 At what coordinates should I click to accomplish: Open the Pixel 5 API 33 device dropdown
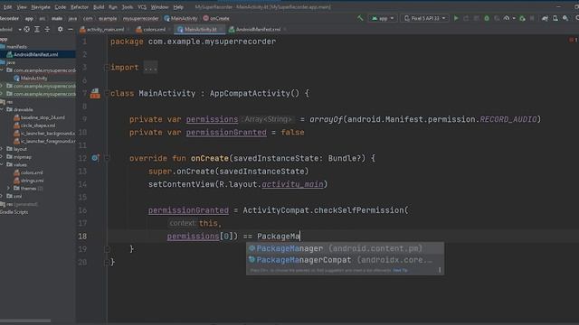click(x=424, y=18)
